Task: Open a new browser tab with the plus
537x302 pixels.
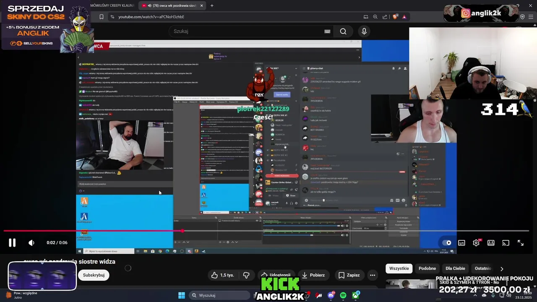Action: click(x=212, y=5)
